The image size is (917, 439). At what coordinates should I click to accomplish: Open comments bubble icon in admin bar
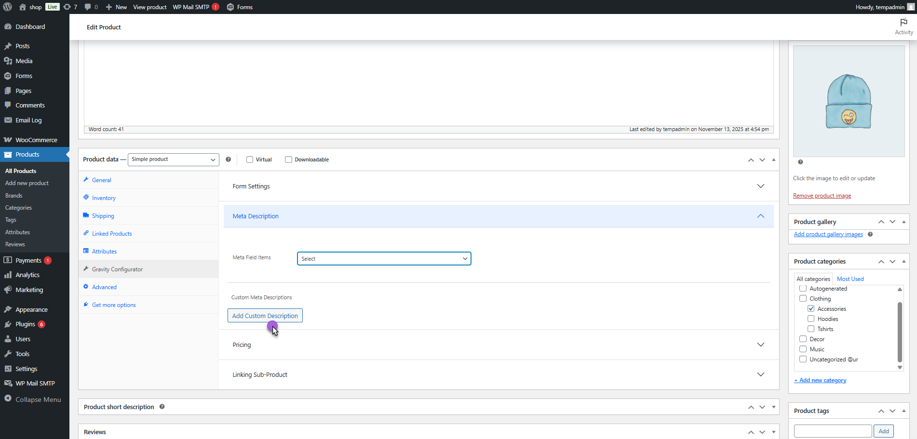point(88,7)
